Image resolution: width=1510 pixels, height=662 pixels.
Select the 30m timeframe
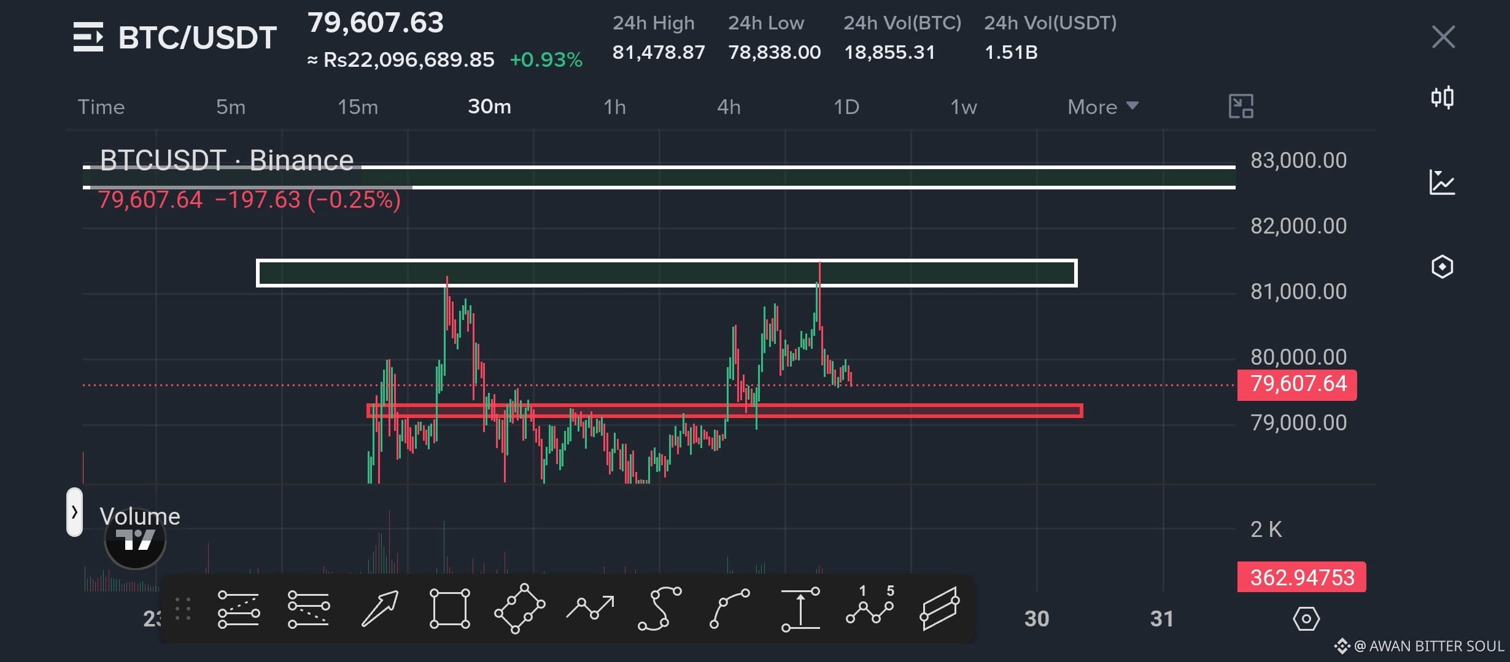pos(489,107)
